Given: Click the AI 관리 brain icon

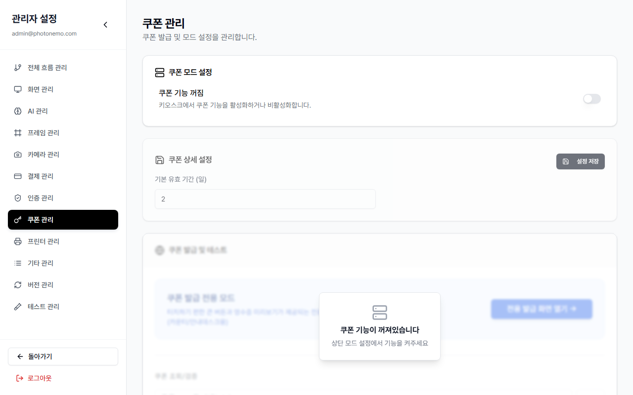Looking at the screenshot, I should click(x=18, y=111).
